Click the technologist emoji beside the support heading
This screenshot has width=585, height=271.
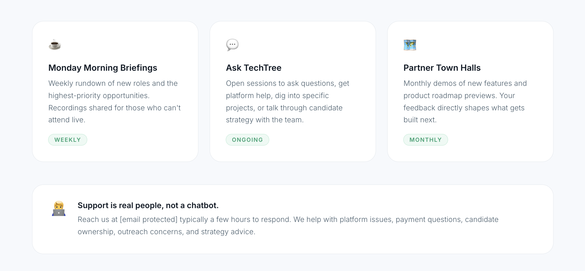tap(59, 209)
